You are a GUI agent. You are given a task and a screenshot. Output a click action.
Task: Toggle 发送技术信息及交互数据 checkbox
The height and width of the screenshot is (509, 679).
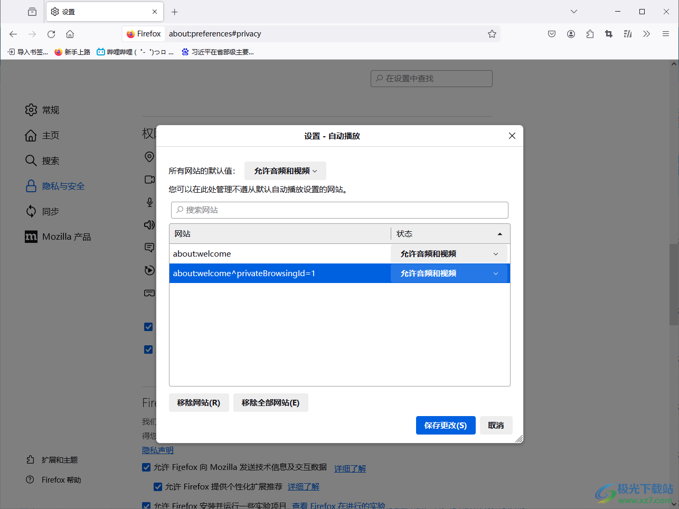(x=146, y=467)
